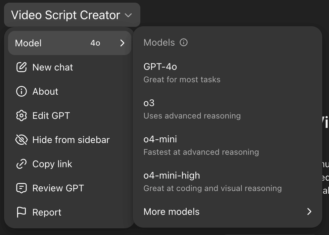329x235 pixels.
Task: Click the Edit GPT gear icon
Action: [x=21, y=115]
